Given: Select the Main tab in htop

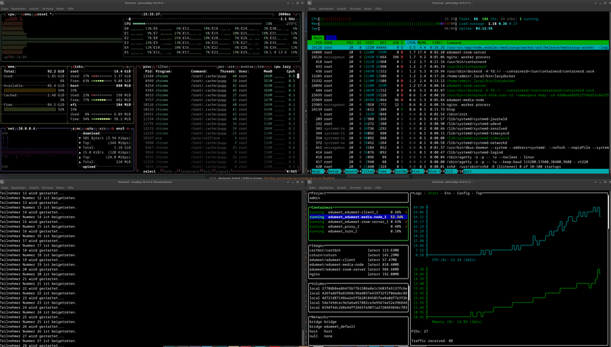Looking at the screenshot, I should point(318,38).
